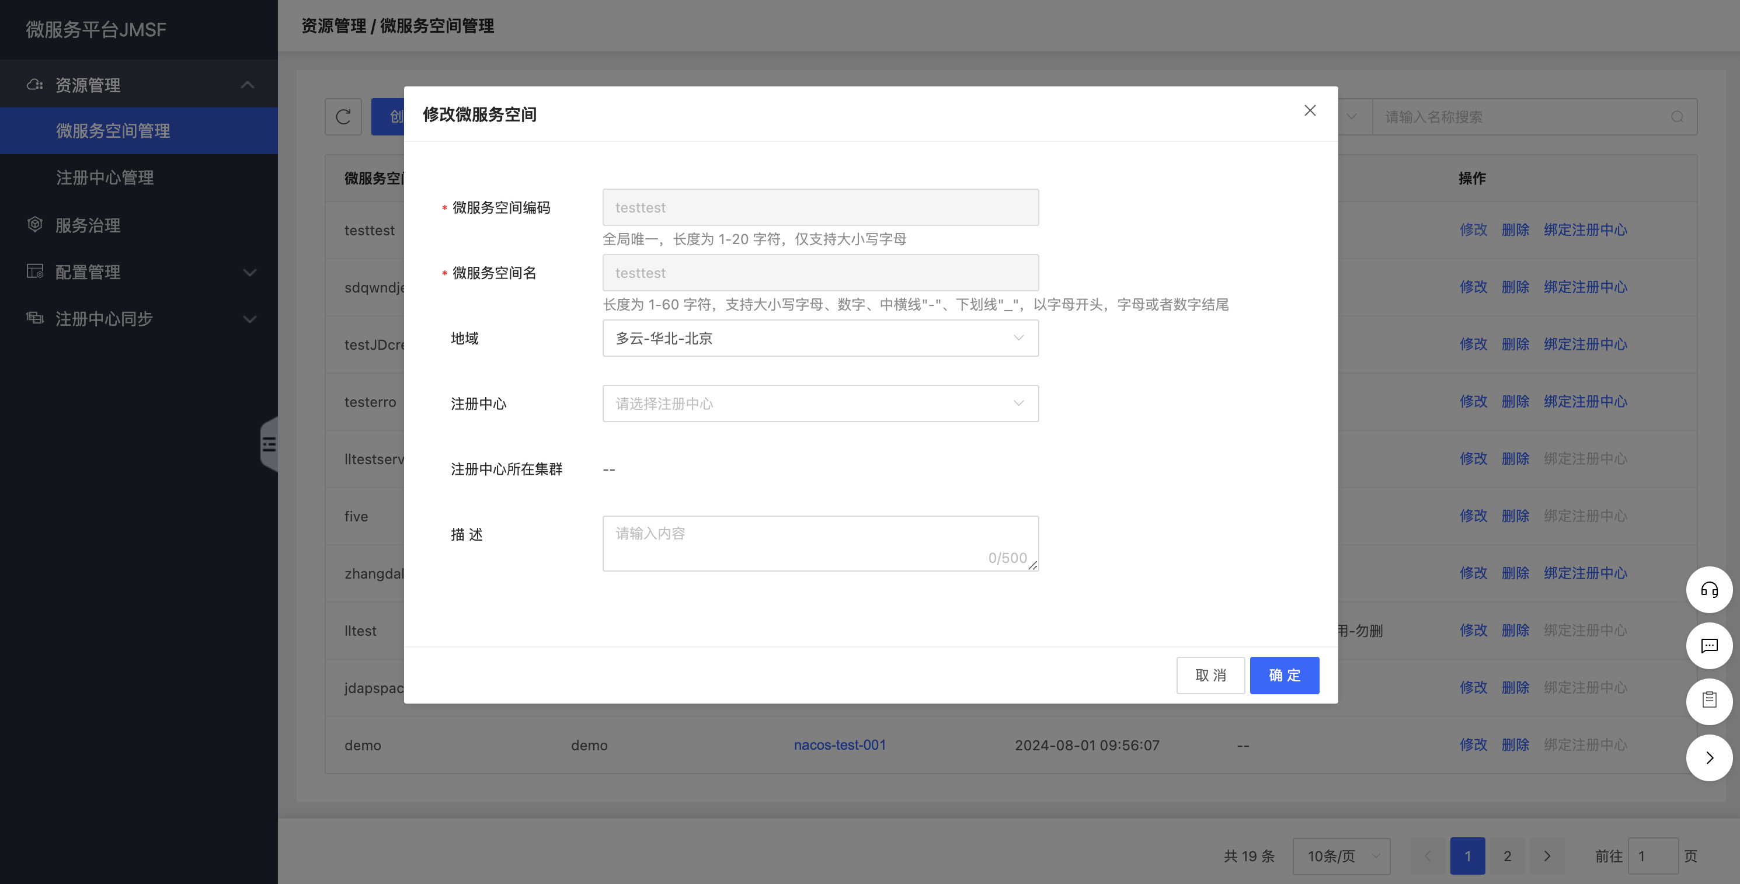Select 注册中心管理 menu item

click(139, 178)
